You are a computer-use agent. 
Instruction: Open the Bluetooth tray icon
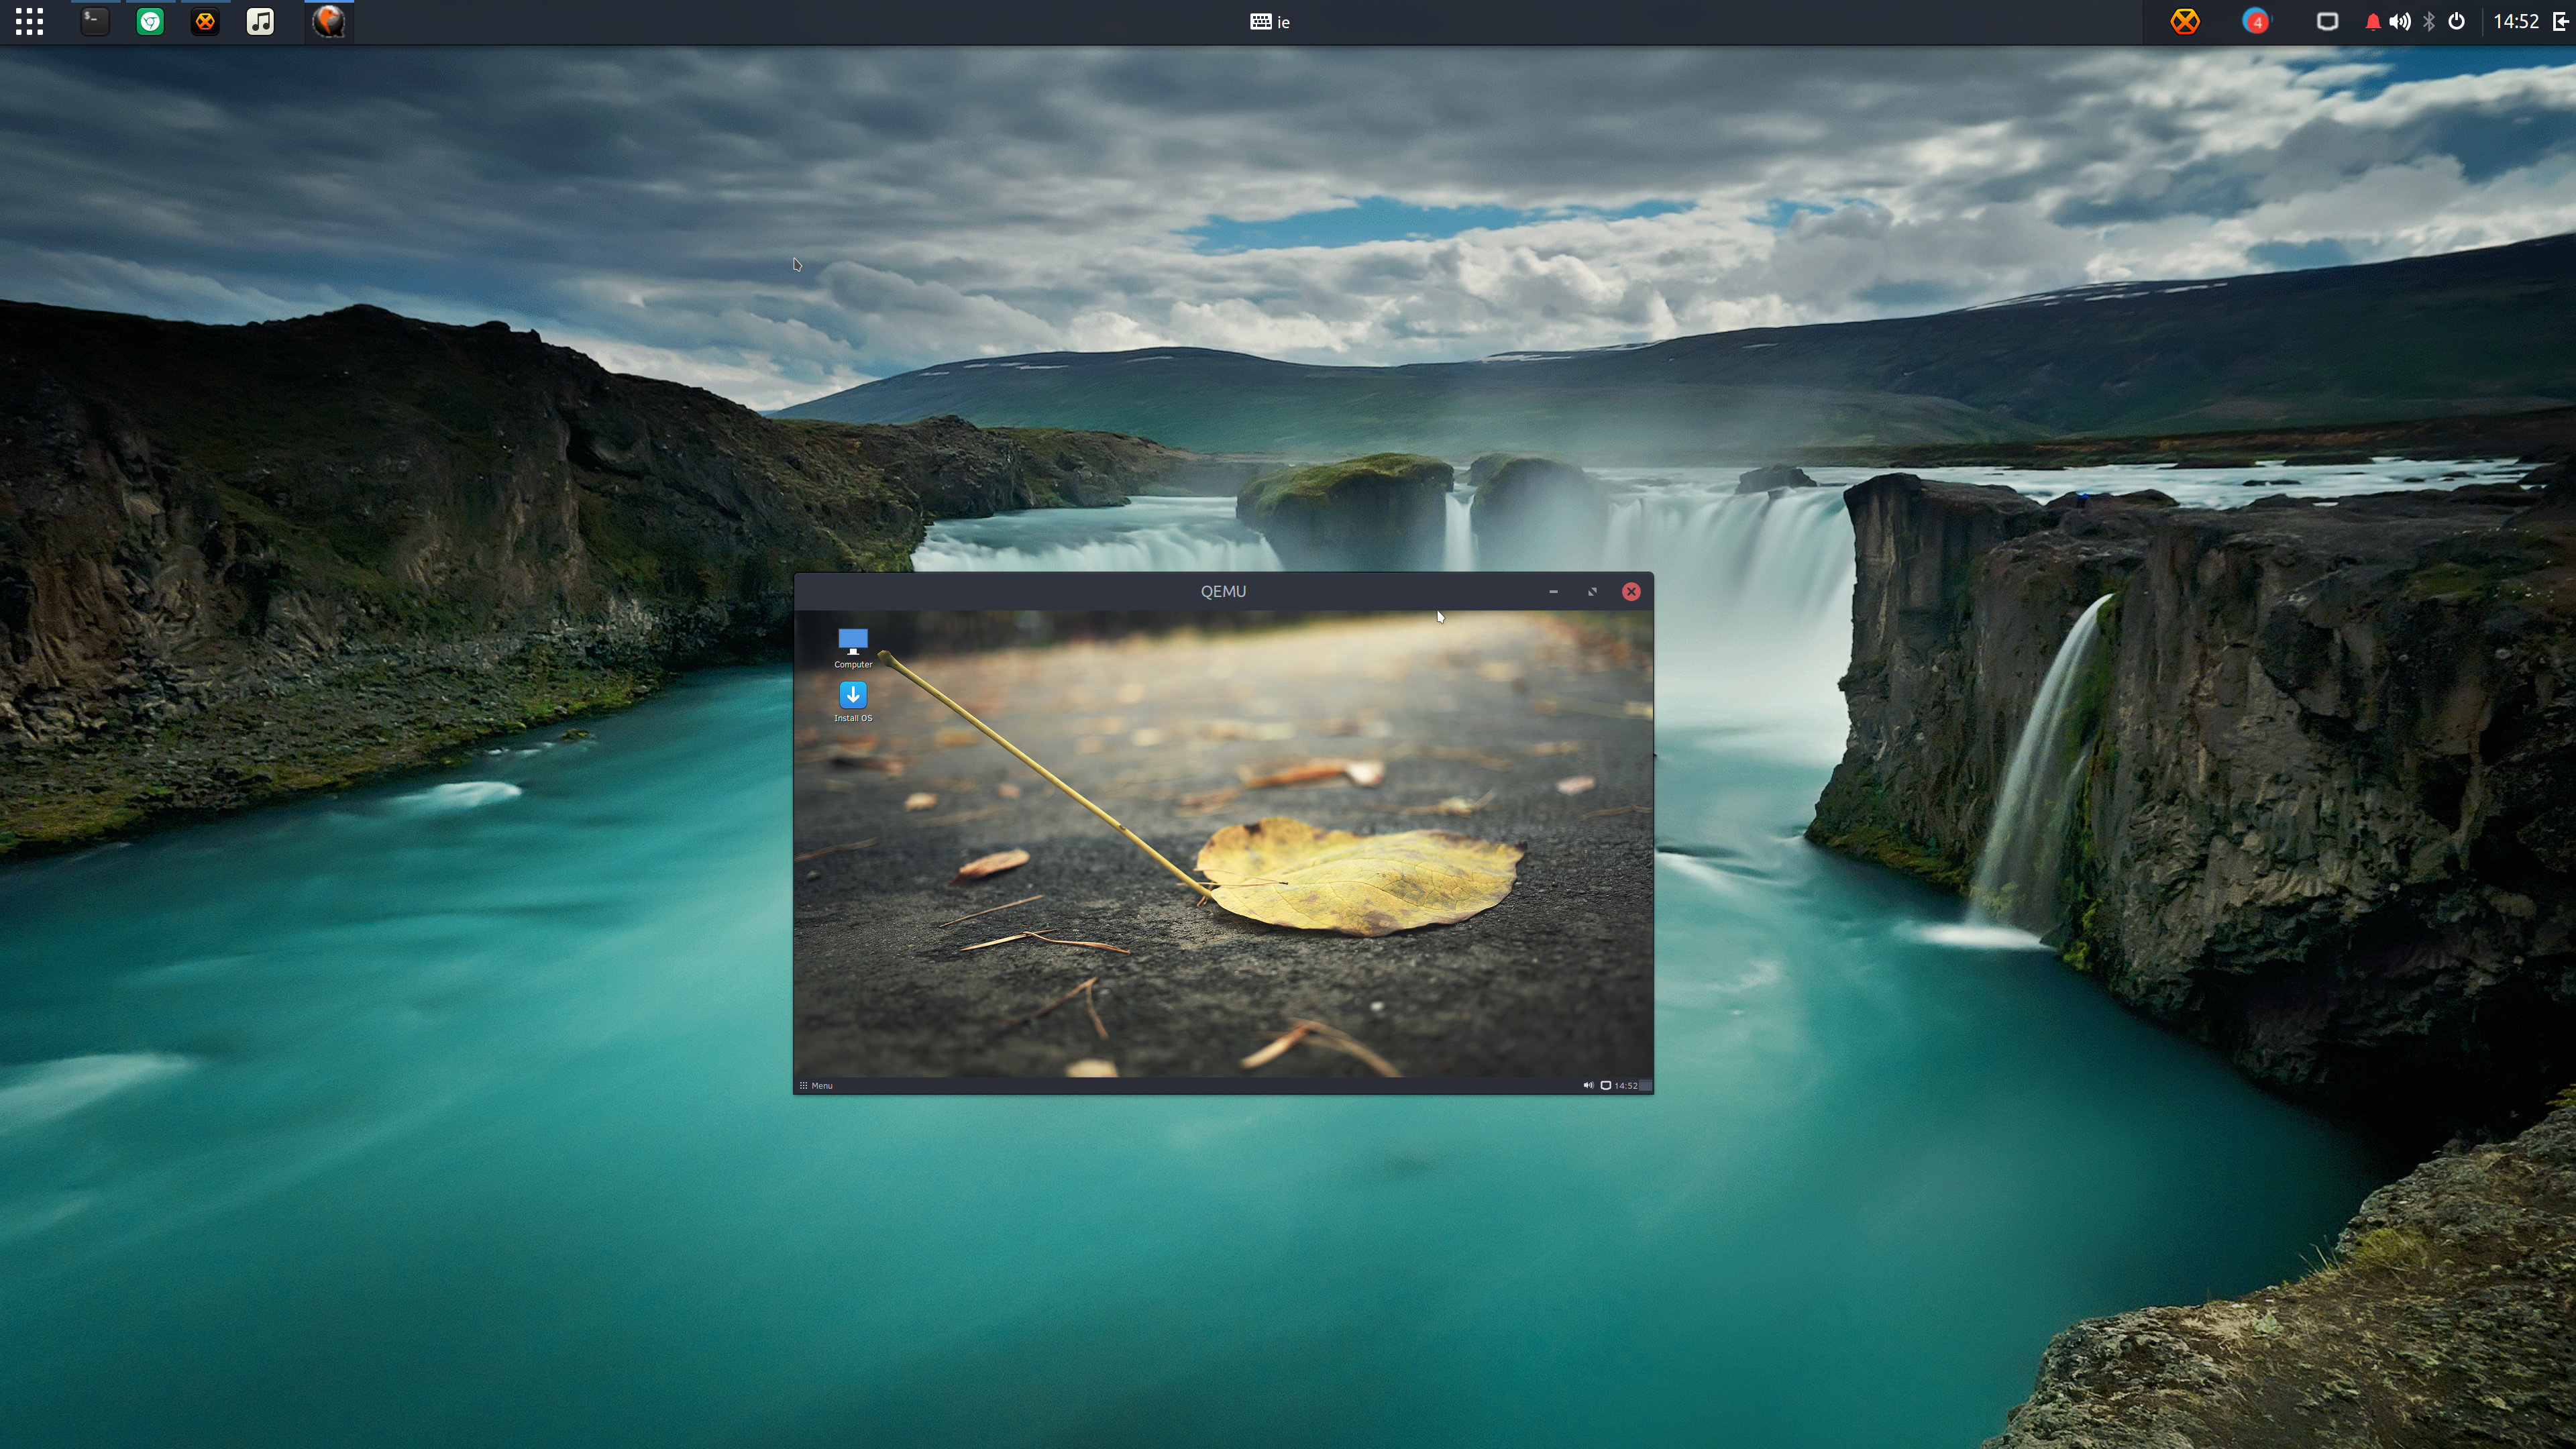(2429, 22)
